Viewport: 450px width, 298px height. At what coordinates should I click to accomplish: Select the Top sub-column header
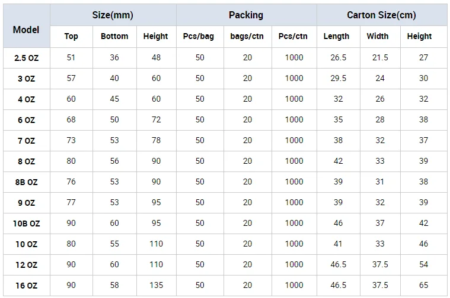pos(71,36)
